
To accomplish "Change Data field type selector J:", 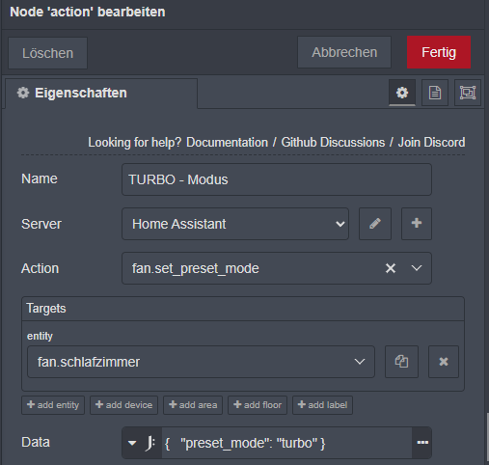I will point(142,443).
